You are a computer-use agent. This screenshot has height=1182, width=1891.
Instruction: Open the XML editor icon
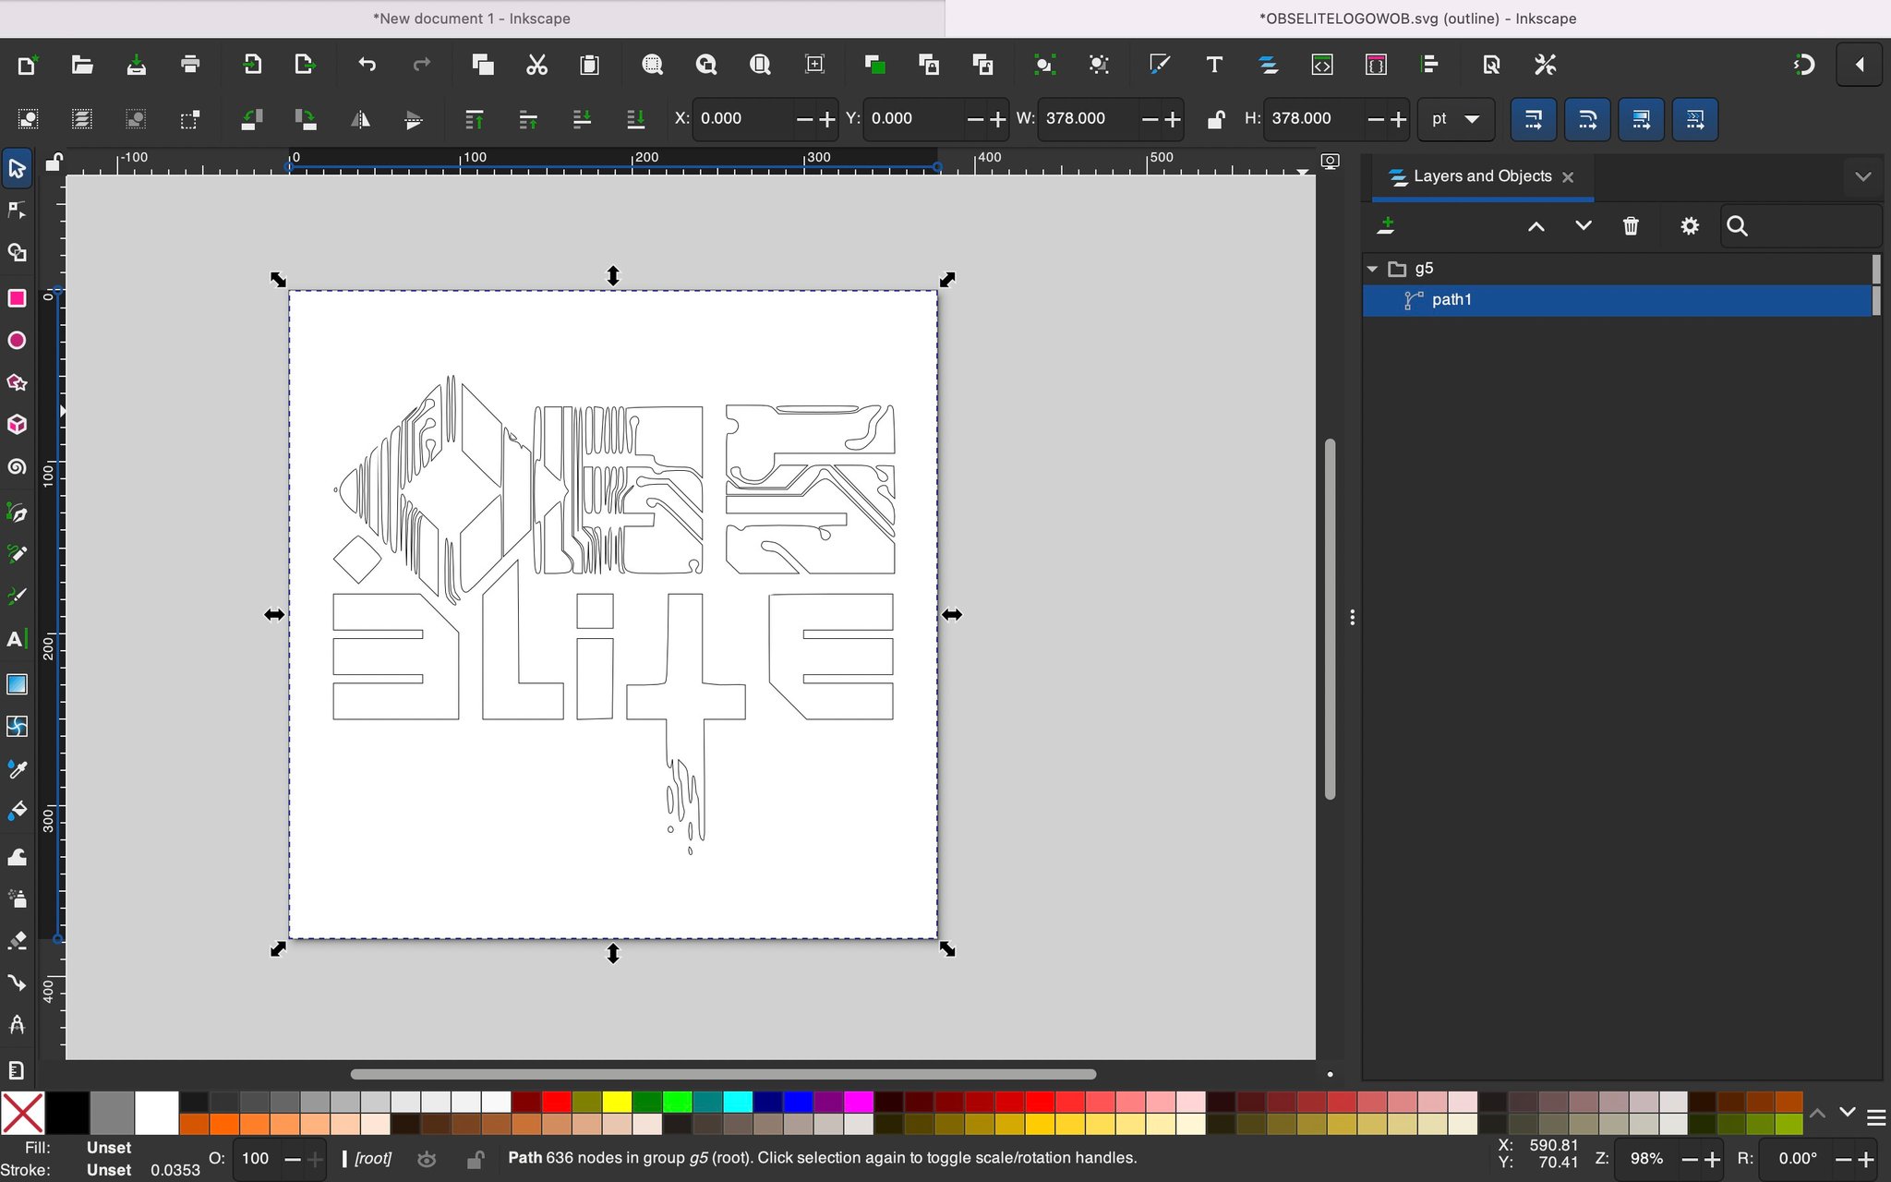coord(1322,65)
